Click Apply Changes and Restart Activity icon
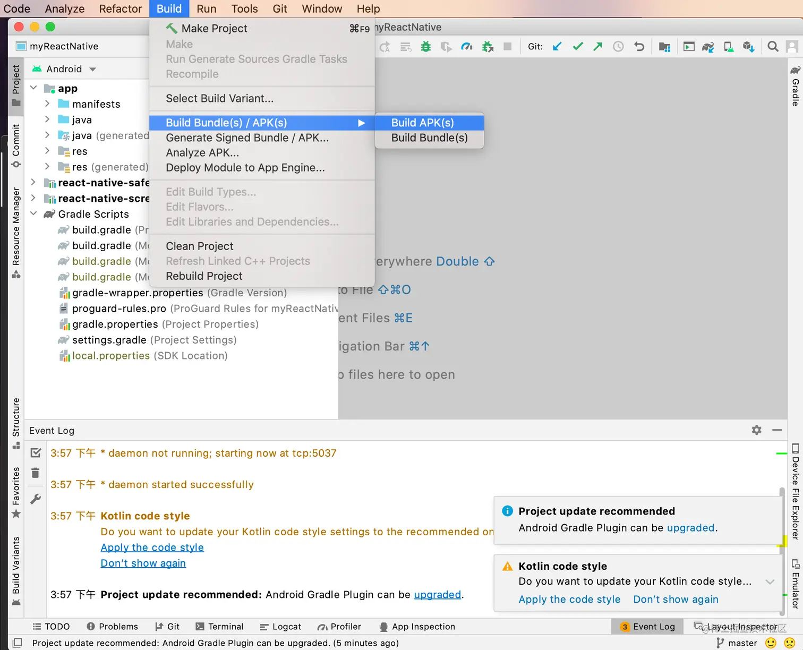Screen dimensions: 803x650 pos(385,47)
